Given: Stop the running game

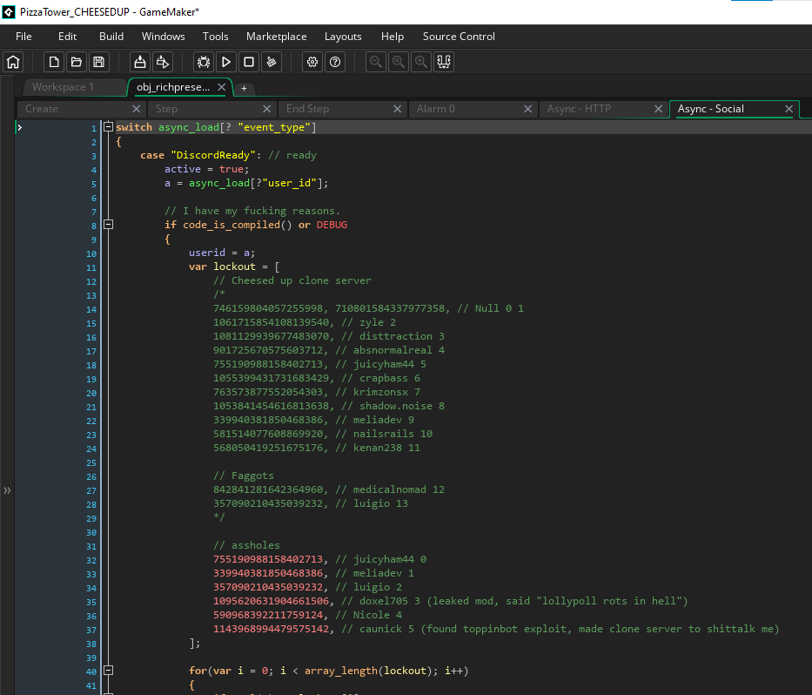Looking at the screenshot, I should [x=249, y=62].
